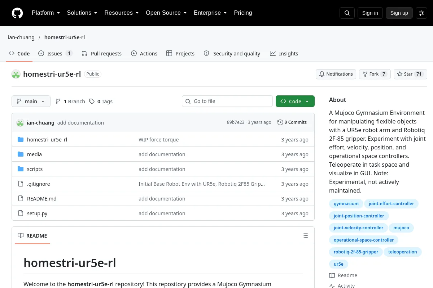Select the teleoperation topic tag
433x288 pixels.
click(403, 252)
